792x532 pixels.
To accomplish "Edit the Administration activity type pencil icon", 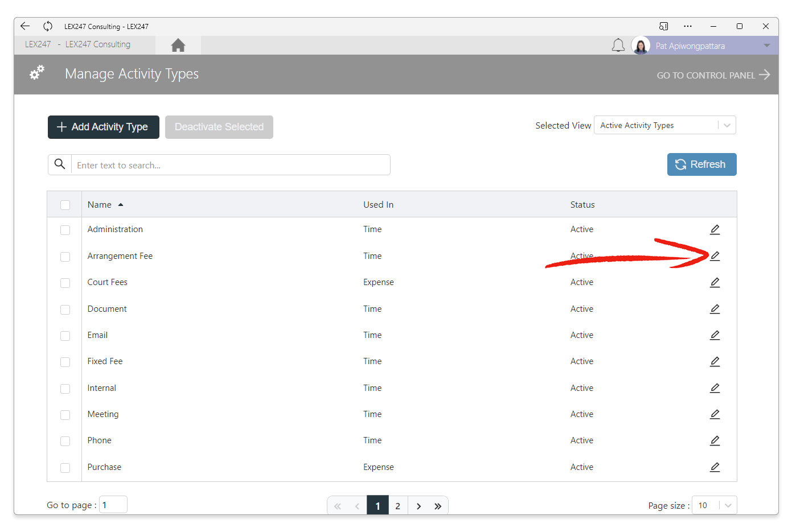I will [715, 229].
